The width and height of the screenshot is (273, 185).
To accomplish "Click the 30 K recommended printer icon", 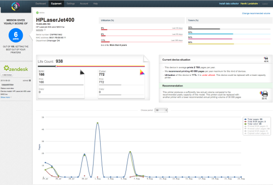I will 264,94.
